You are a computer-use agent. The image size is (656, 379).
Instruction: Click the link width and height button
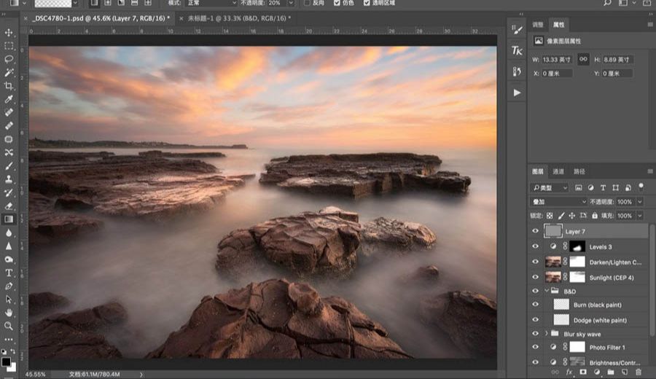click(583, 59)
